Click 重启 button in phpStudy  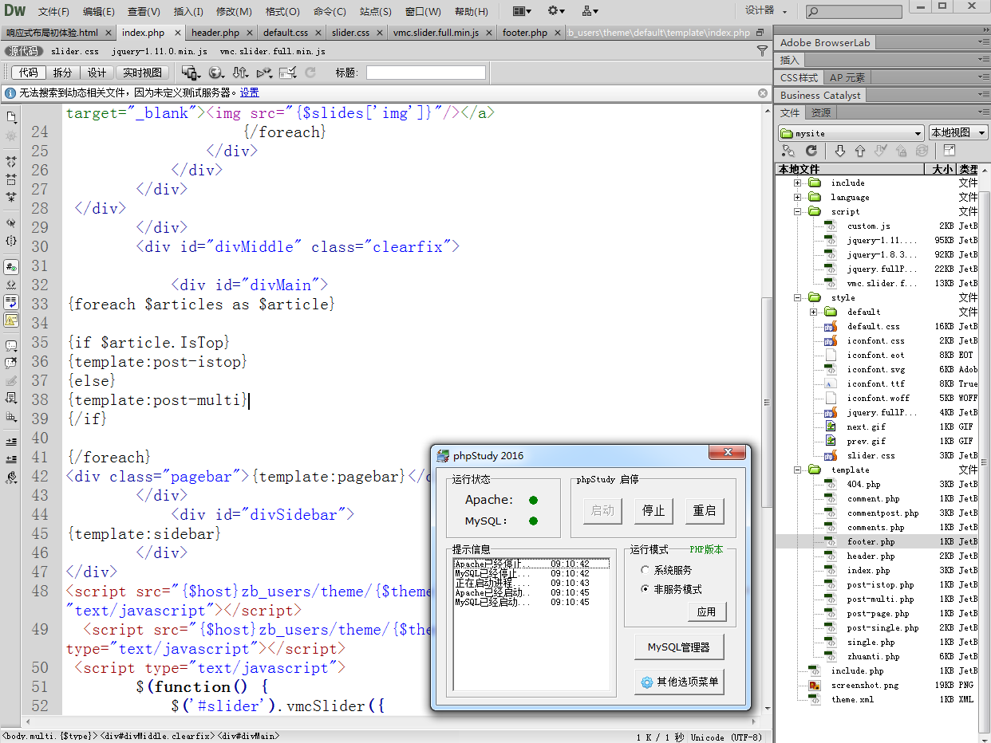pos(705,510)
